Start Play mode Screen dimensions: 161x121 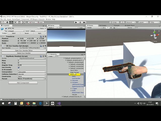pyautogui.click(x=76, y=22)
